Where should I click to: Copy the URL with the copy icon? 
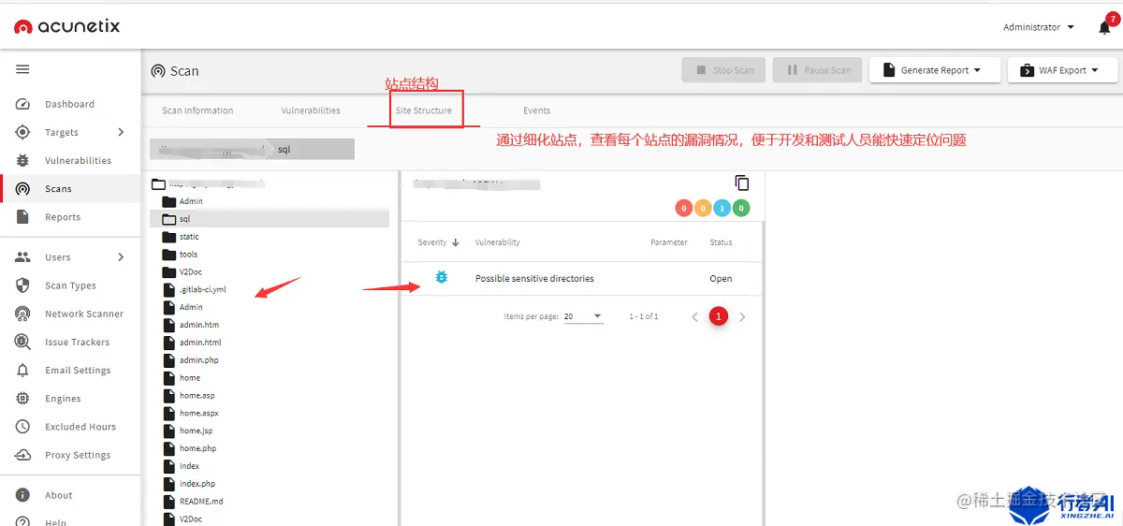pos(742,183)
